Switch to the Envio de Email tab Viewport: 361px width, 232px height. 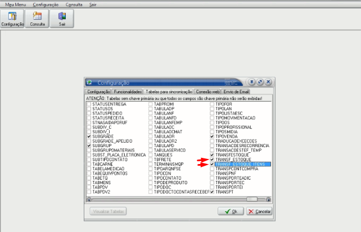(236, 92)
